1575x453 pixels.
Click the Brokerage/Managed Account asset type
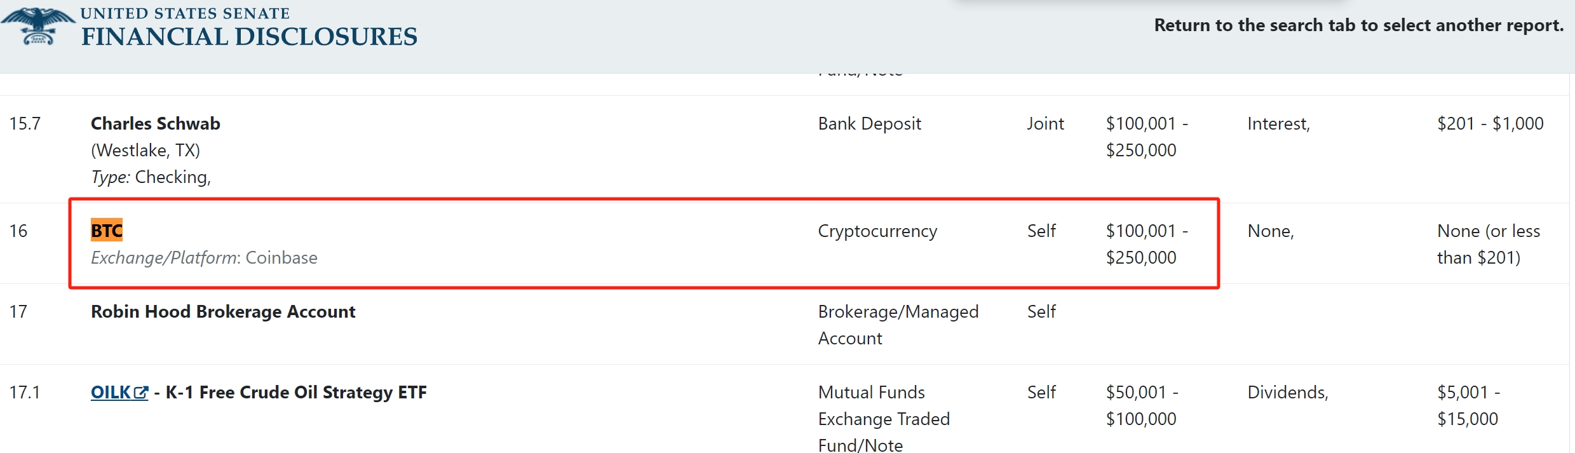click(898, 325)
